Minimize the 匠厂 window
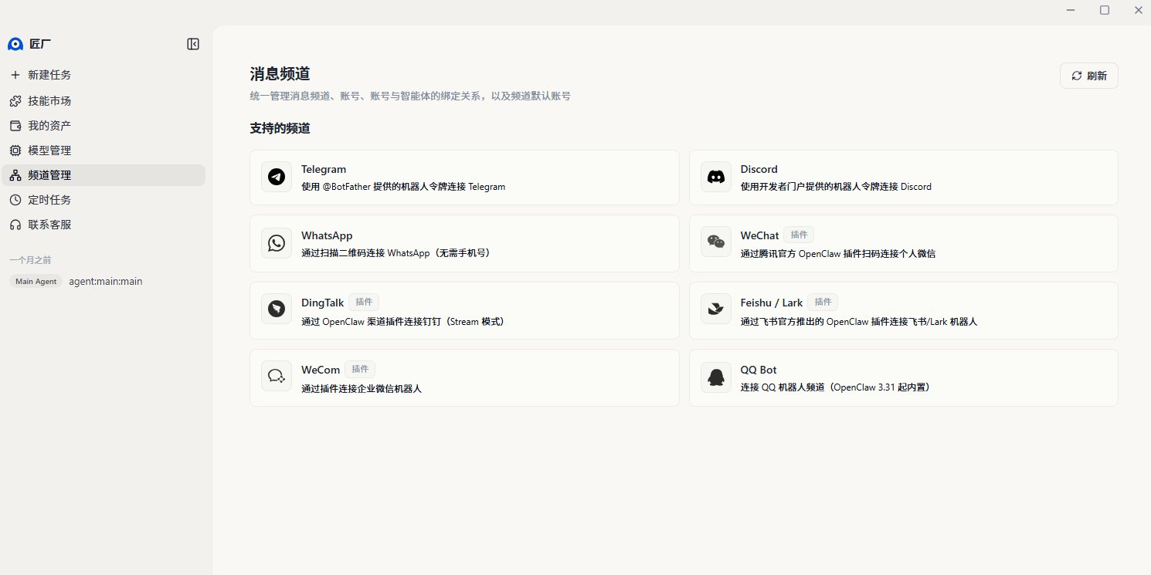The height and width of the screenshot is (575, 1151). 1071,10
